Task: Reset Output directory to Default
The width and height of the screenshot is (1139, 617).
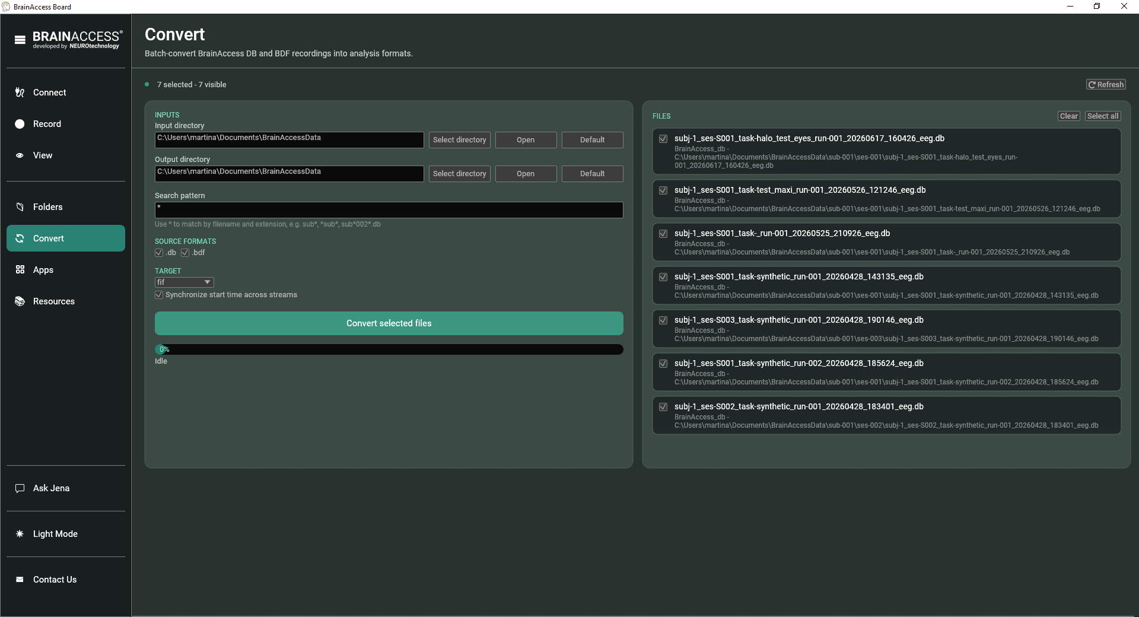Action: 593,174
